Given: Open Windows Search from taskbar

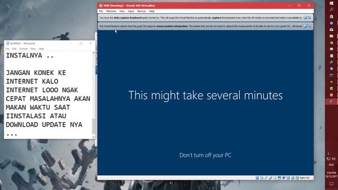Looking at the screenshot, I should [x=331, y=9].
